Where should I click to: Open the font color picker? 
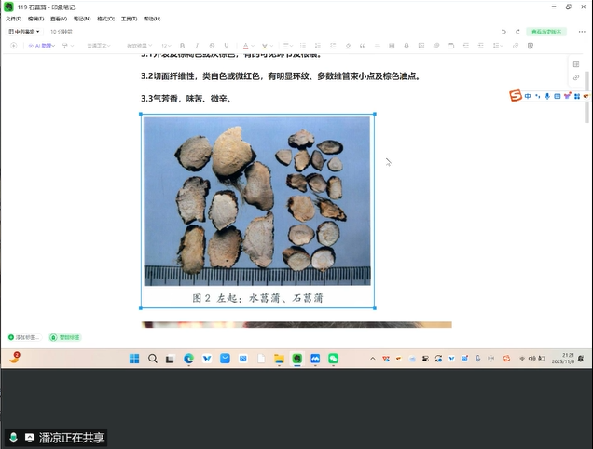pyautogui.click(x=246, y=46)
